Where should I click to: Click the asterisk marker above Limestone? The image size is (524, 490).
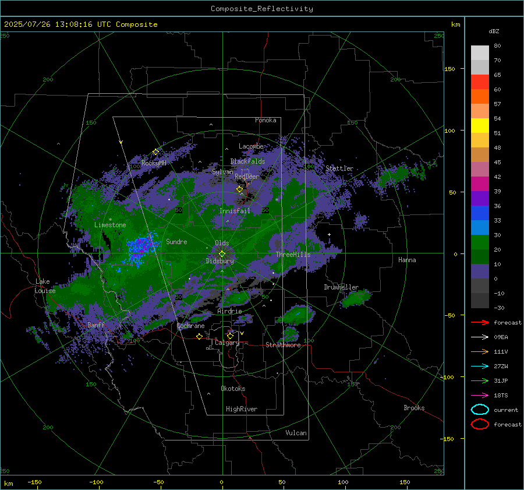[x=110, y=220]
